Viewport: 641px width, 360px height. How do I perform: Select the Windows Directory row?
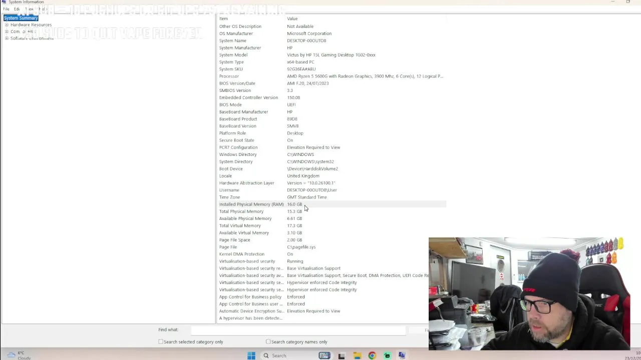pyautogui.click(x=331, y=154)
